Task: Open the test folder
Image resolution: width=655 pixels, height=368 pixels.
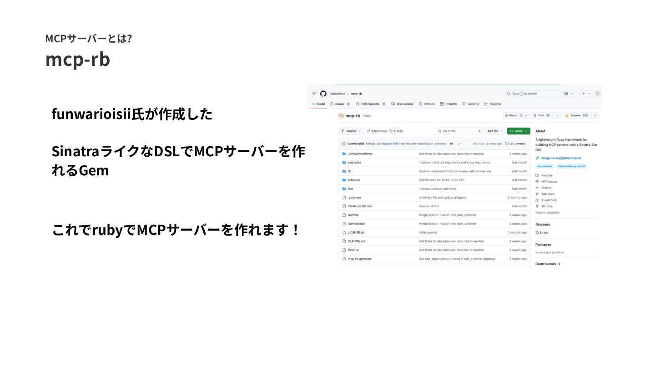Action: click(x=350, y=189)
